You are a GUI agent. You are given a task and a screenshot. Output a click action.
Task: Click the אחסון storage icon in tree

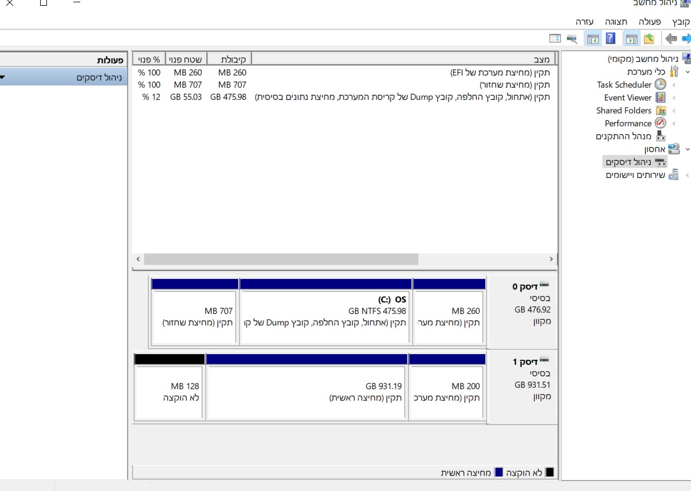pyautogui.click(x=674, y=149)
